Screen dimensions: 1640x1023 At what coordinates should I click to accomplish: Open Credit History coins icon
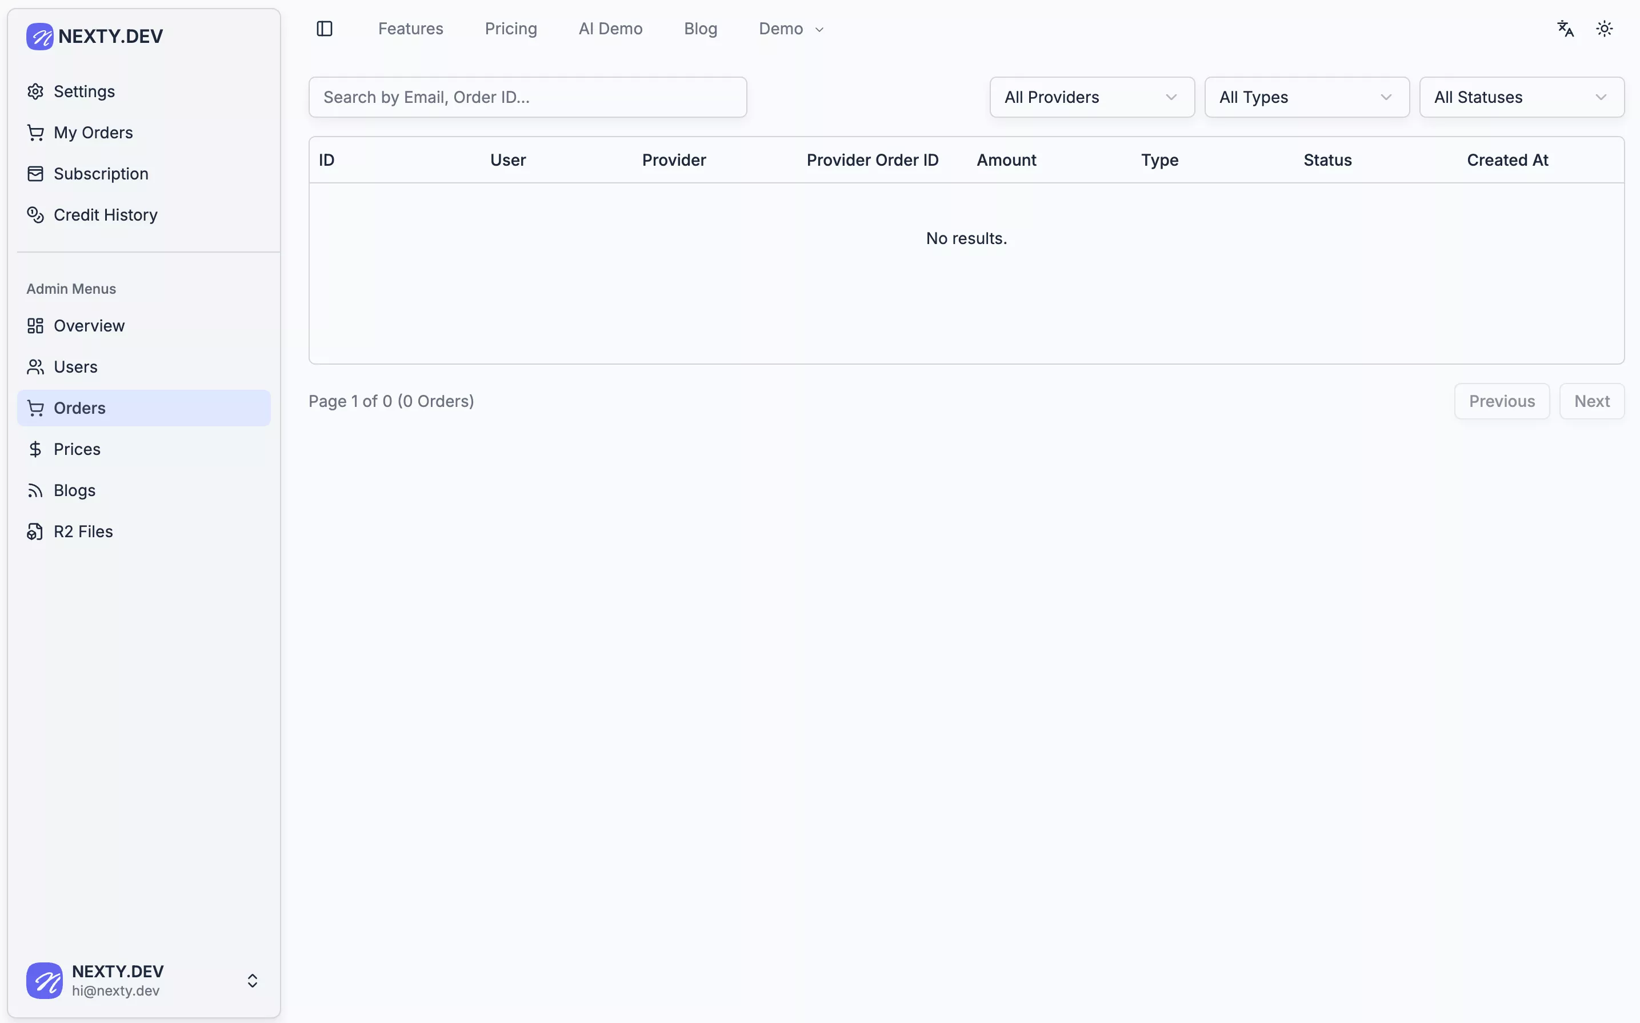[35, 215]
